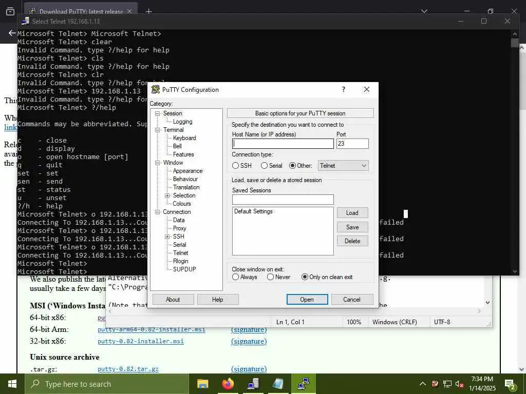Click the Load session button
526x394 pixels.
coord(352,213)
